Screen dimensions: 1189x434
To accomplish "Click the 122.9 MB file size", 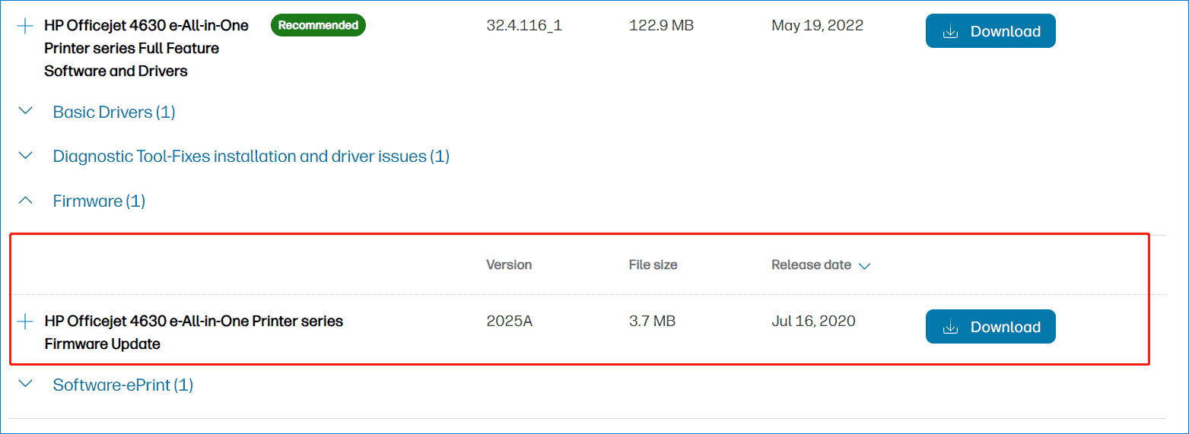I will point(661,25).
